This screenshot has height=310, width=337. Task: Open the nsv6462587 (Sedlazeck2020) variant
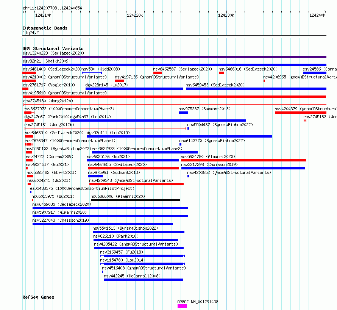(183, 69)
